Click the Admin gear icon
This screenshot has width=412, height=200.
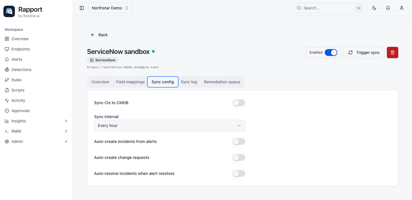[7, 142]
